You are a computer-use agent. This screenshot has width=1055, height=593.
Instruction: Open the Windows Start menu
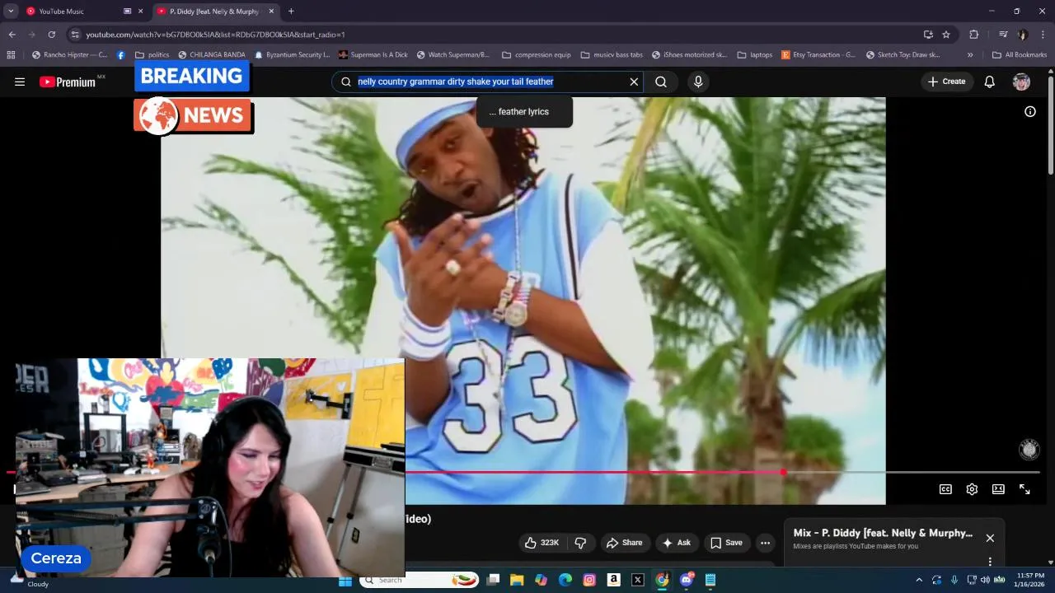point(345,580)
